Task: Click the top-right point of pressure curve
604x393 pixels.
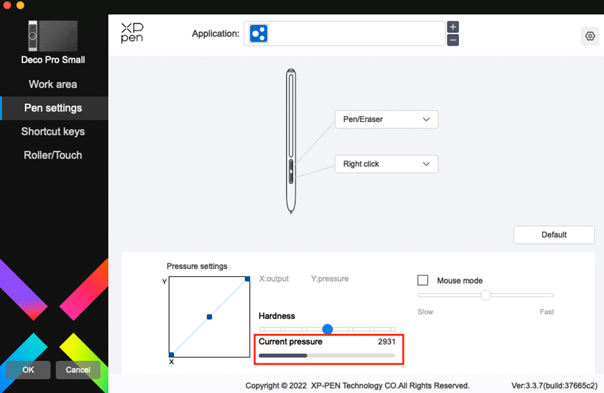Action: click(247, 279)
